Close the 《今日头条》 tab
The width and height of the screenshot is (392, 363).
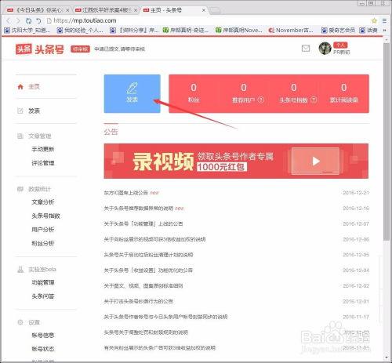point(67,10)
